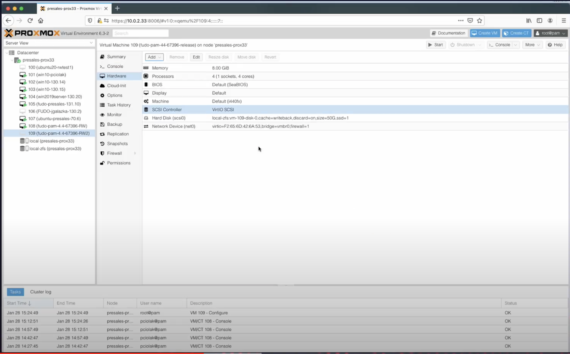Click the Proxmox search field
The height and width of the screenshot is (354, 570).
[x=140, y=33]
